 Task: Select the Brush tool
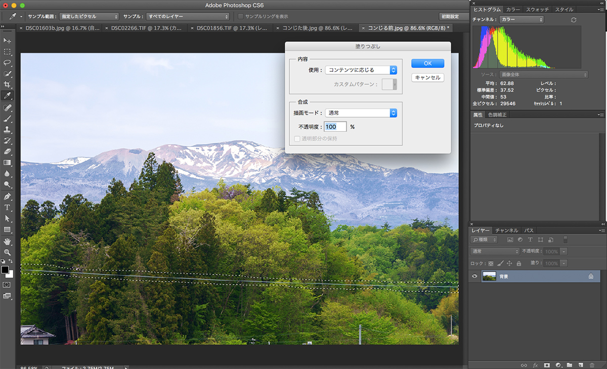coord(7,119)
